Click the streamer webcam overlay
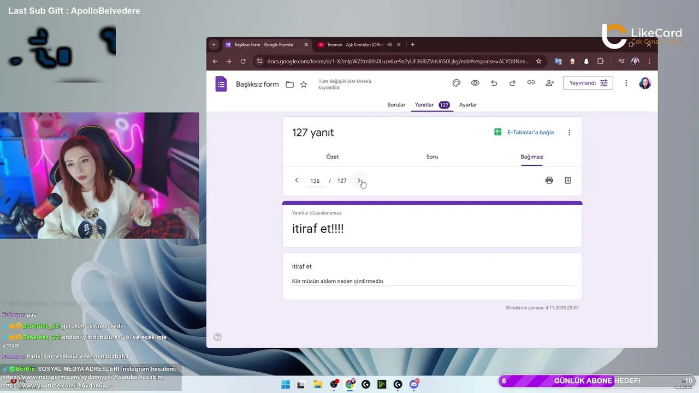699x393 pixels. point(99,175)
